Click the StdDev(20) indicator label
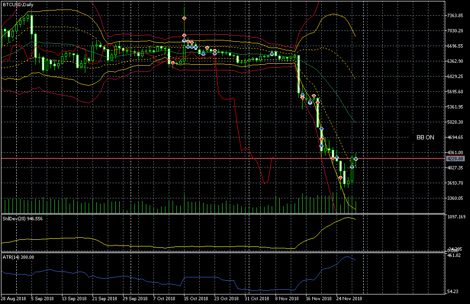Viewport: 470px width, 304px height. coord(23,218)
